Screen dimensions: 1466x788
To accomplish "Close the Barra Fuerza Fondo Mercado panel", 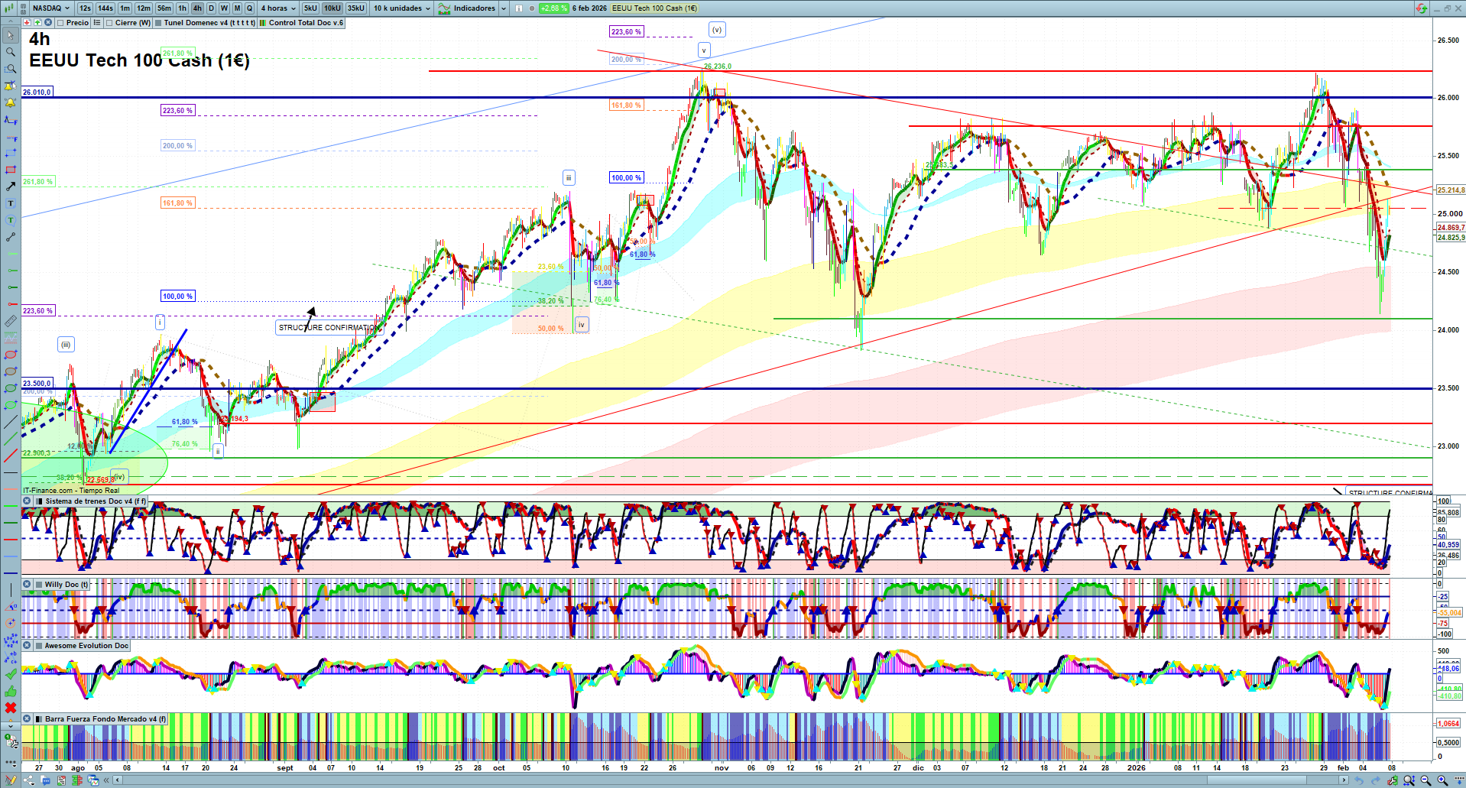I will [x=27, y=719].
